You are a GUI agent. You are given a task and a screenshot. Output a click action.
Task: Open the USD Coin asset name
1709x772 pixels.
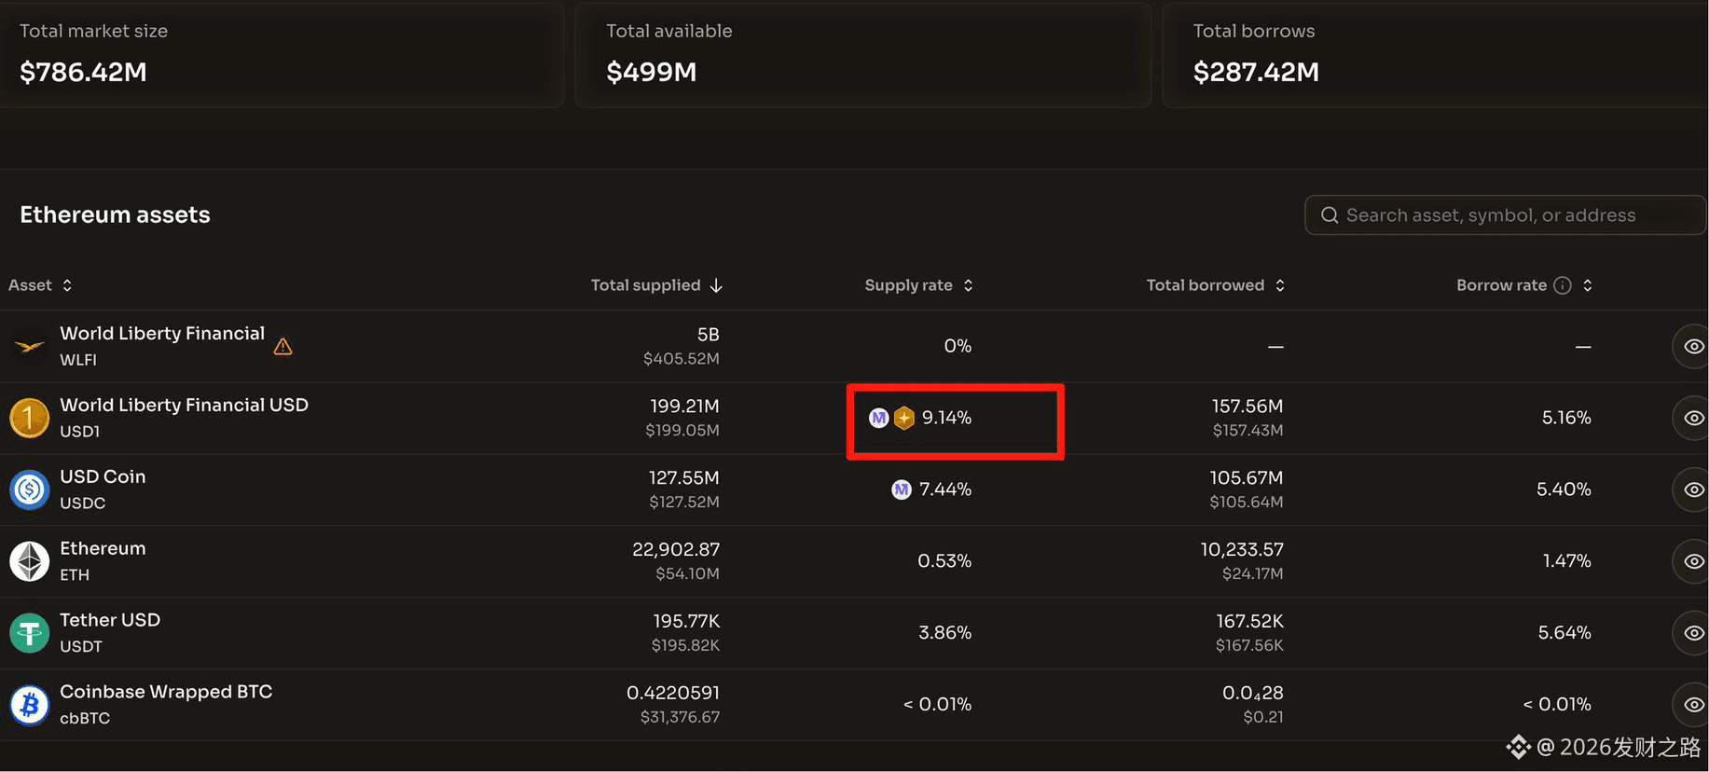pyautogui.click(x=103, y=477)
